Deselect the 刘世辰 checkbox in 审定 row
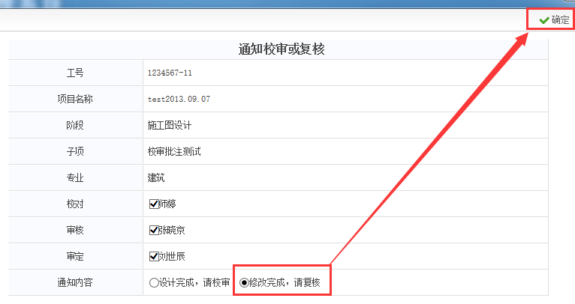 pos(154,256)
